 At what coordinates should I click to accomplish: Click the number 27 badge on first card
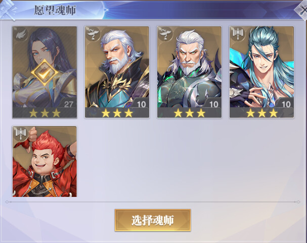[x=68, y=104]
